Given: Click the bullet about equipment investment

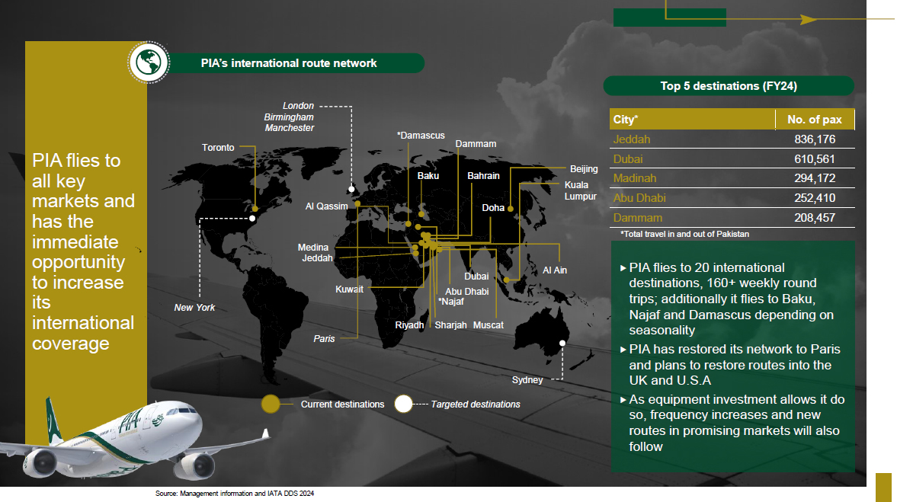Looking at the screenshot, I should tap(732, 423).
